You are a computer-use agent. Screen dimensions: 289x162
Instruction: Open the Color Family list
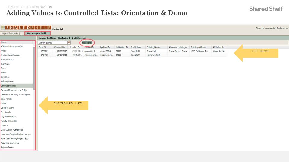coord(16,99)
